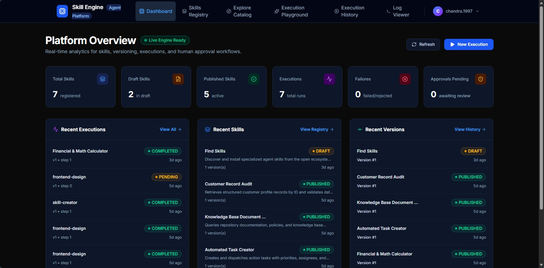The height and width of the screenshot is (268, 544).
Task: Click the play icon in New Execution button
Action: pyautogui.click(x=452, y=44)
